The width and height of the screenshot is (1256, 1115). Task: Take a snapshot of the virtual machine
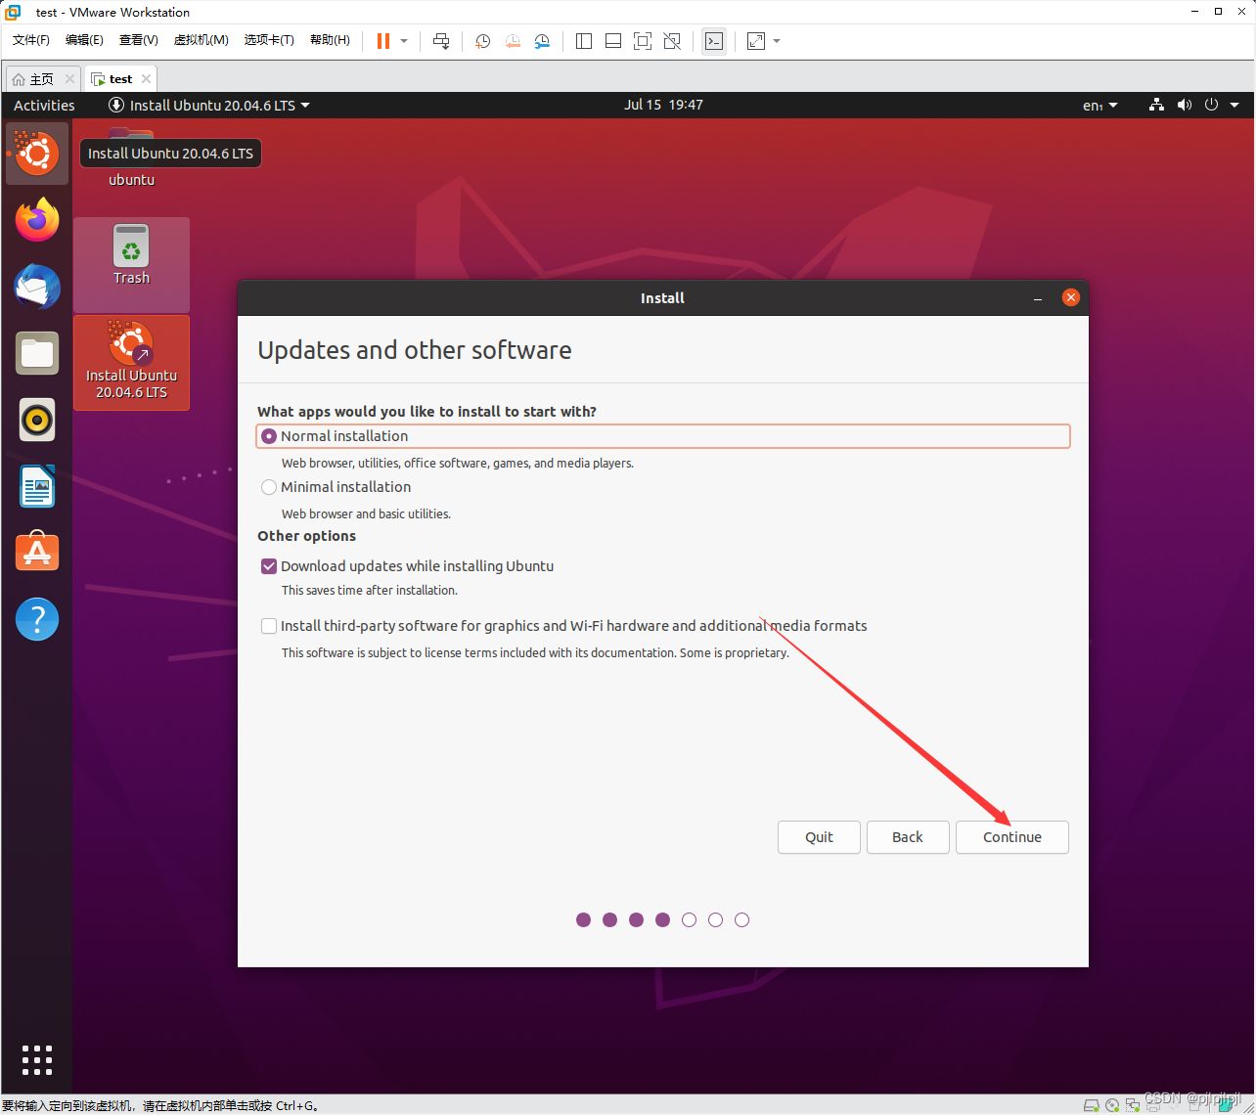(482, 41)
